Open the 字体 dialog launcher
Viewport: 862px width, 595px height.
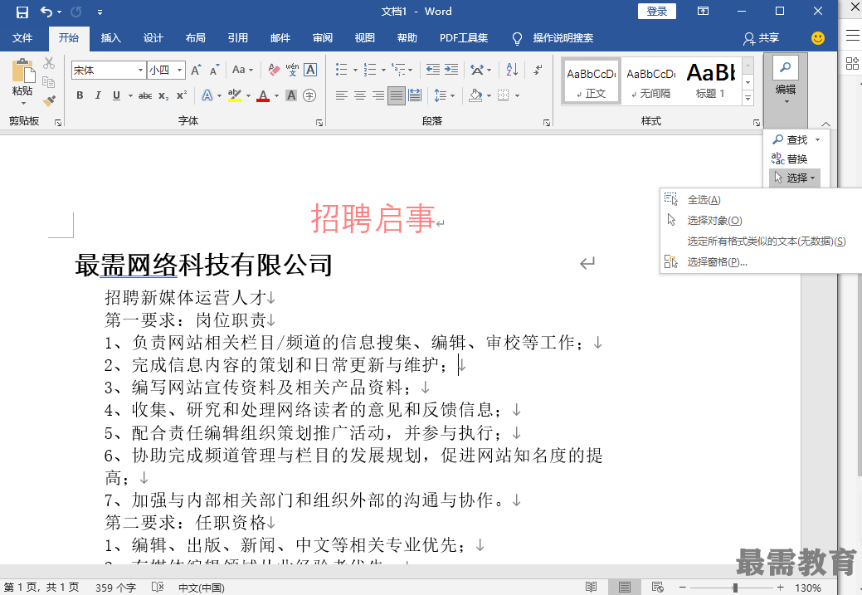pos(319,123)
